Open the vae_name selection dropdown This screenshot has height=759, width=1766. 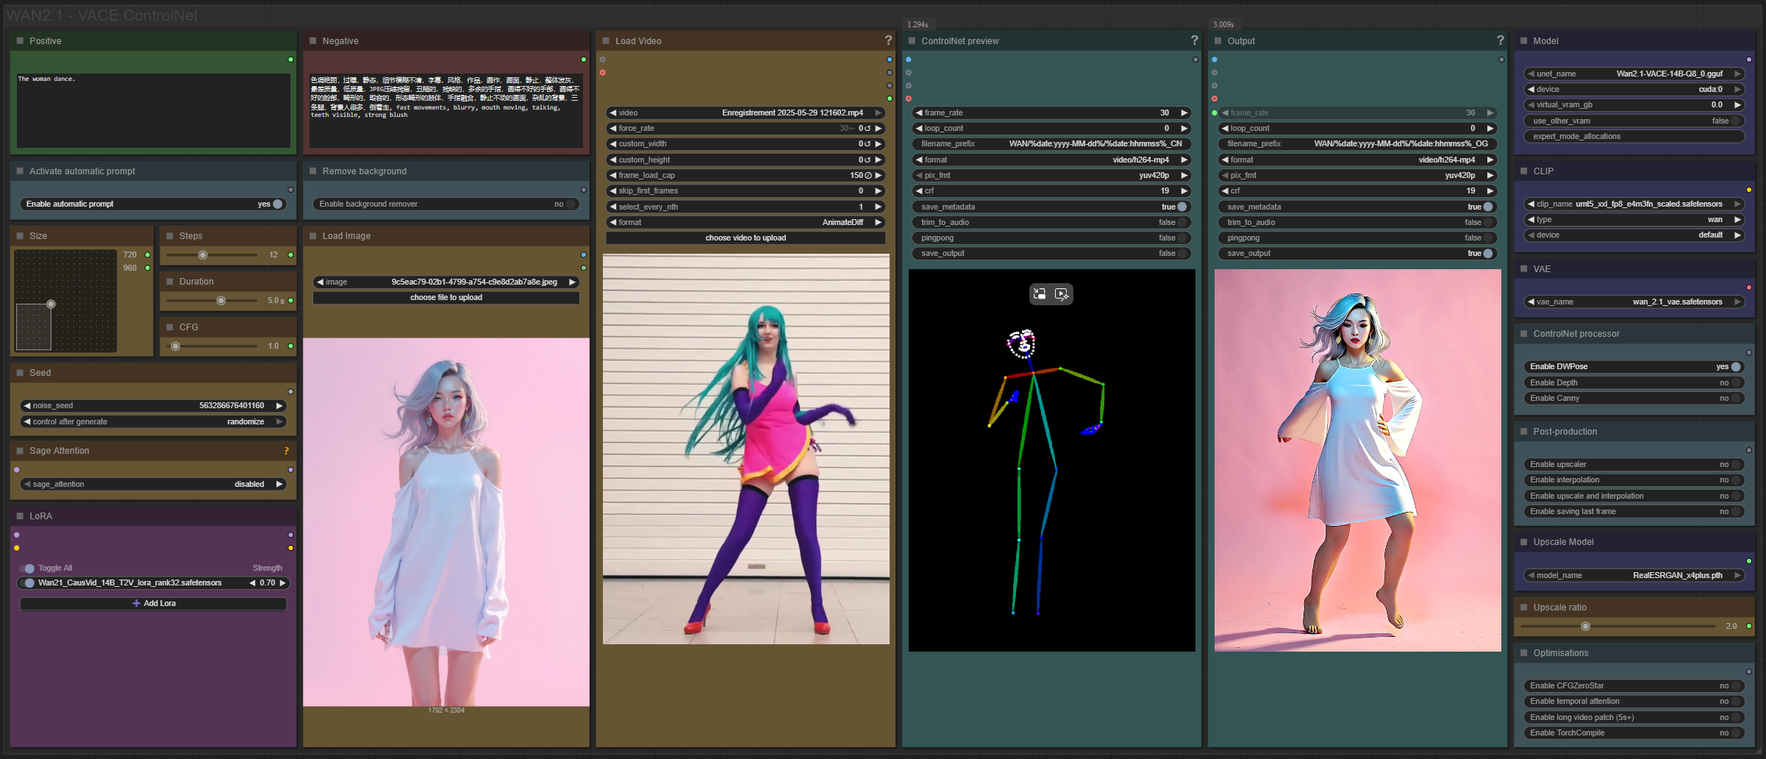1632,302
